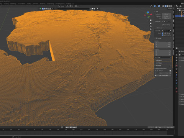This screenshot has width=184, height=138.
Task: Open Material properties tab icon
Action: [x=176, y=88]
